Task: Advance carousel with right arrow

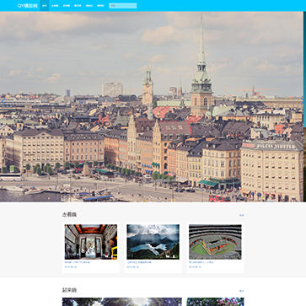Action: click(x=303, y=101)
